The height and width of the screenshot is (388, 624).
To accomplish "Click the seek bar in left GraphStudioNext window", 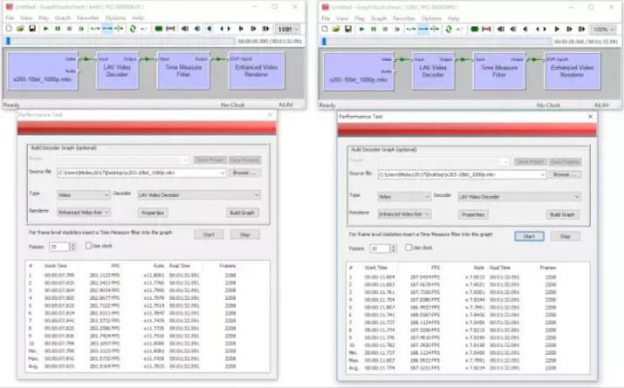I will 120,41.
